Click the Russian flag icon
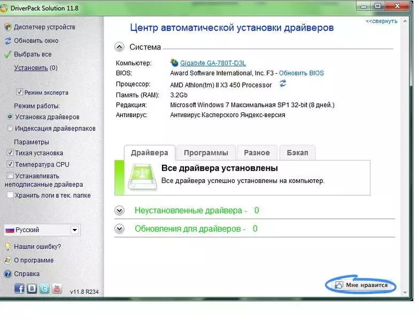 [x=10, y=230]
